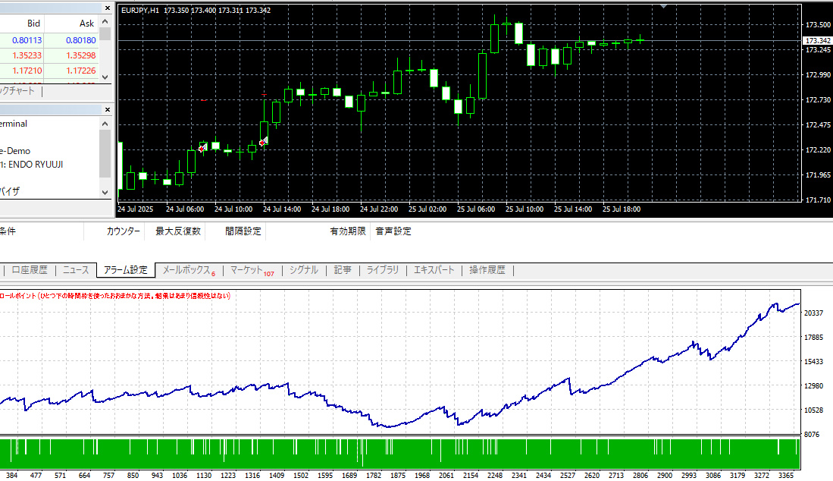This screenshot has width=833, height=481.
Task: Open the メールボックス tab
Action: click(x=185, y=270)
